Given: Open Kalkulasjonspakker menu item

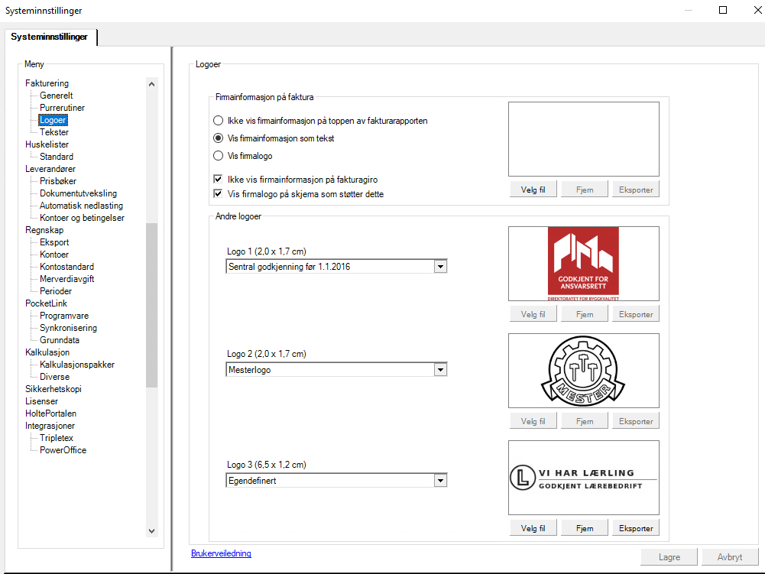Looking at the screenshot, I should (77, 365).
